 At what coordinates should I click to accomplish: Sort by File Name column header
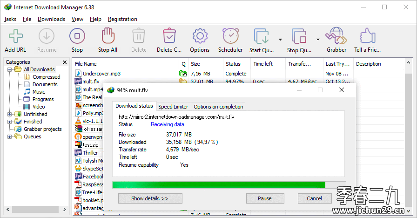[126, 64]
